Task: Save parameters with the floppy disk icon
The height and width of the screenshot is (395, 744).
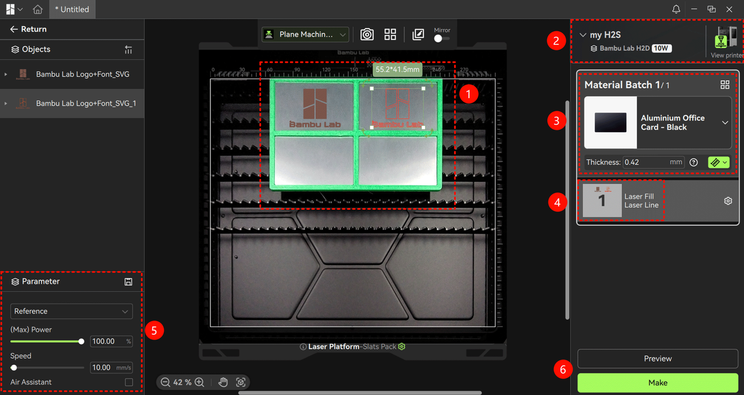Action: pyautogui.click(x=128, y=282)
